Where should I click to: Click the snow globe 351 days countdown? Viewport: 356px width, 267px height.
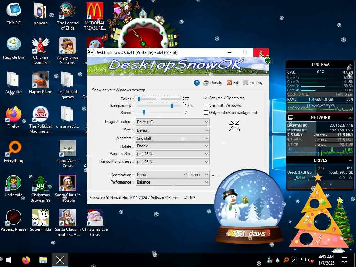tap(249, 207)
